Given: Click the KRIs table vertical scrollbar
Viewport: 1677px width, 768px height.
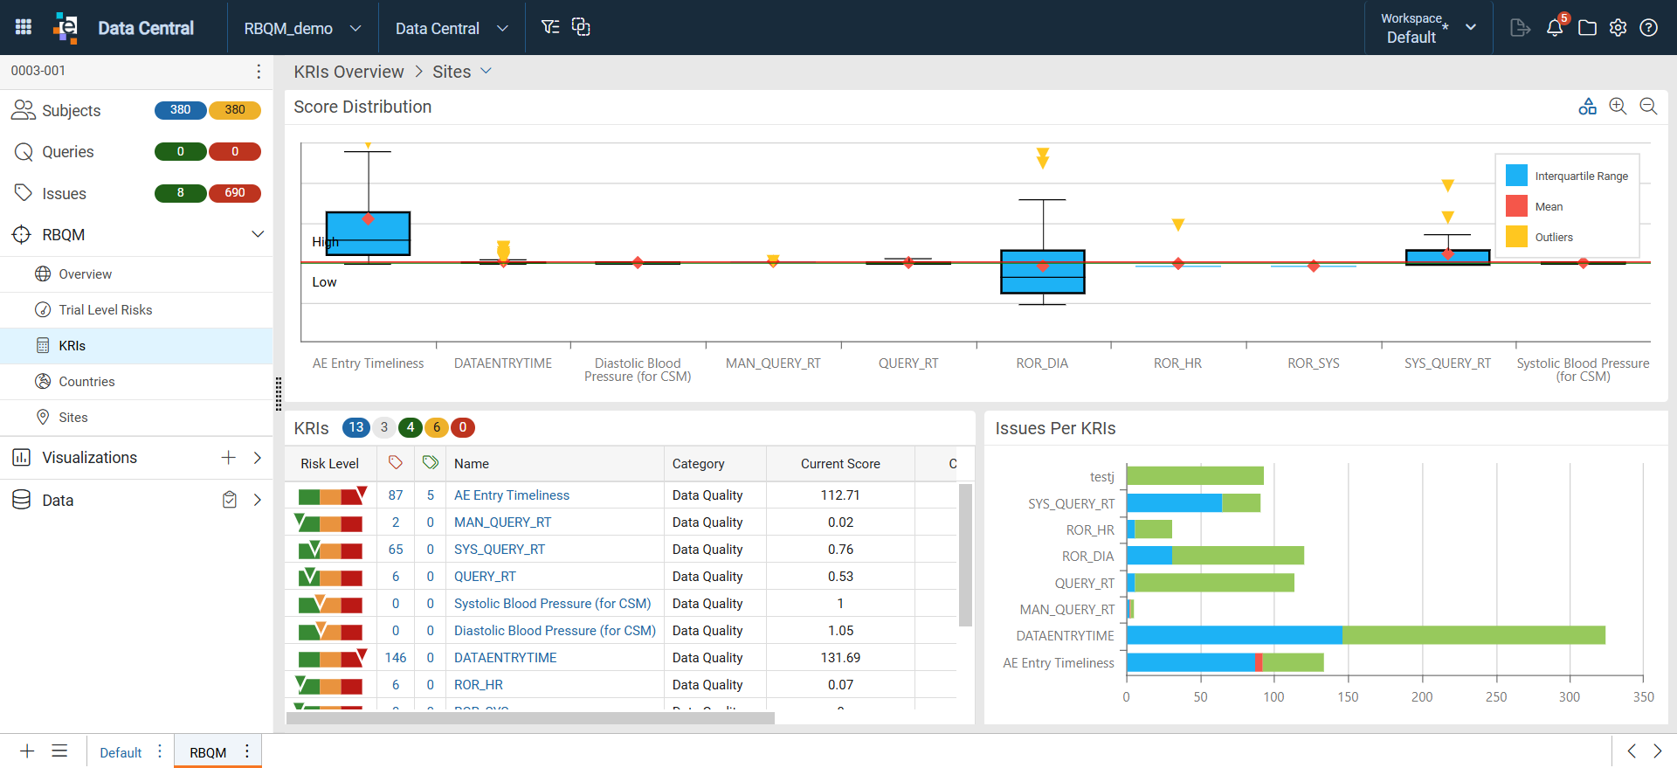Looking at the screenshot, I should [965, 555].
